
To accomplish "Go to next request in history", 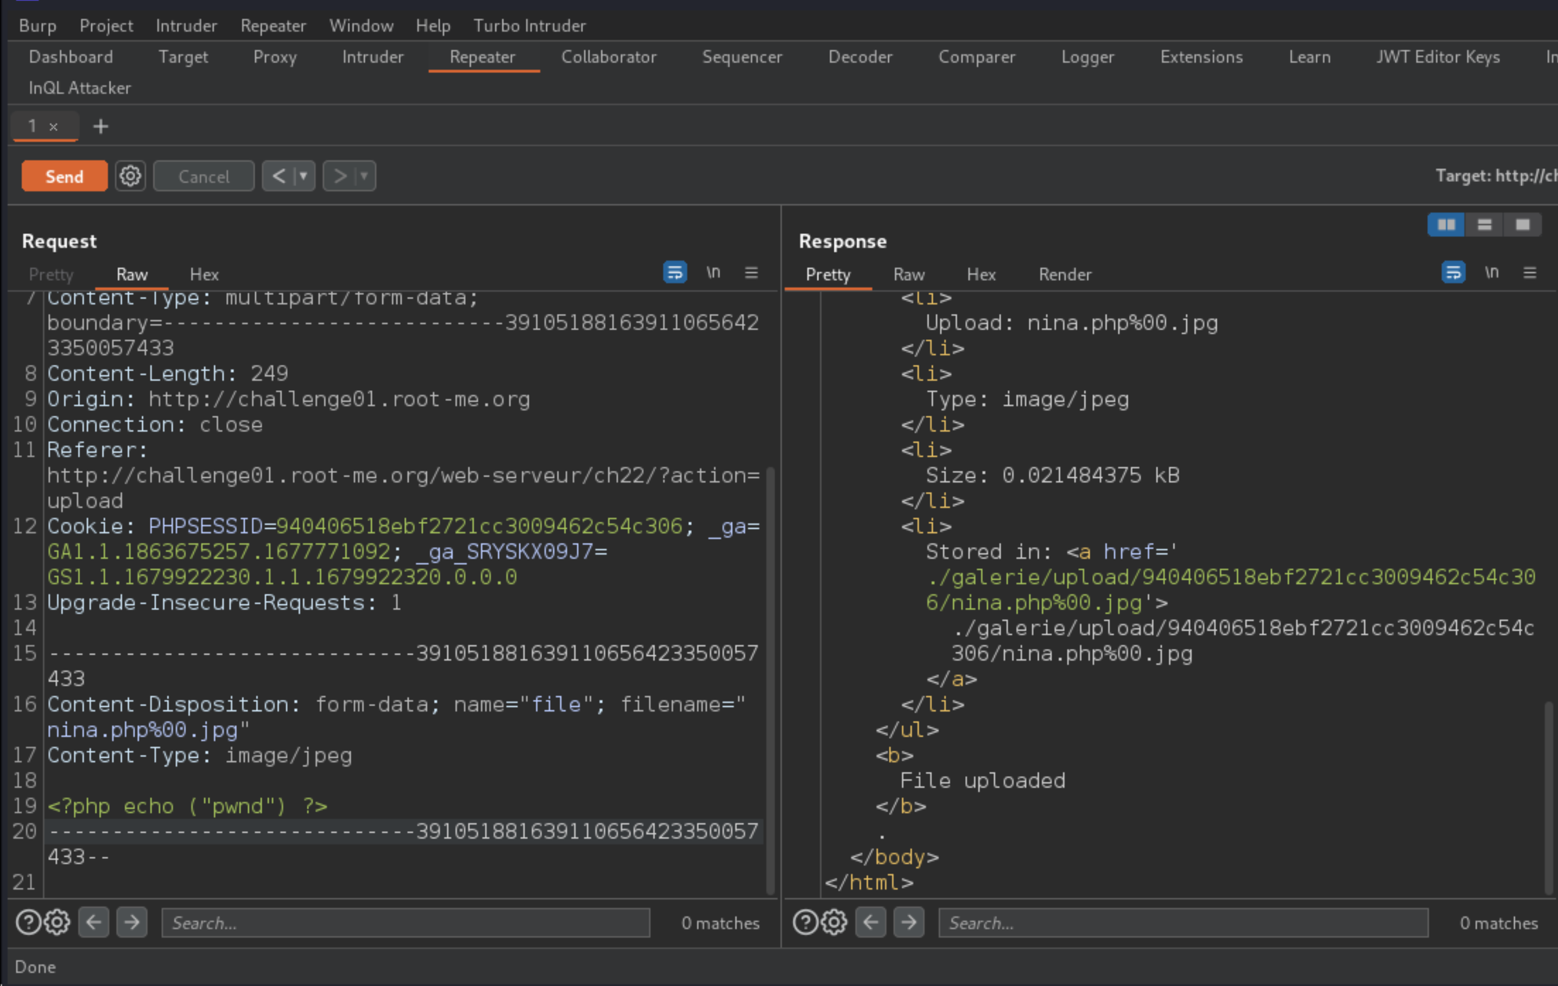I will (340, 176).
